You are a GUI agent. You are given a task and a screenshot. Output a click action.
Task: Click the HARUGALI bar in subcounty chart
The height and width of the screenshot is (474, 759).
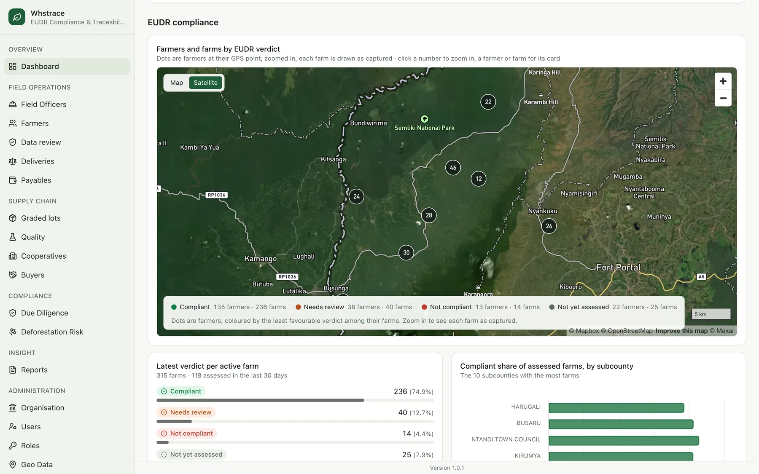coord(616,408)
